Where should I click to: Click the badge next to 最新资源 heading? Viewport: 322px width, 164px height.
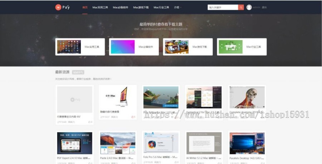pos(78,73)
